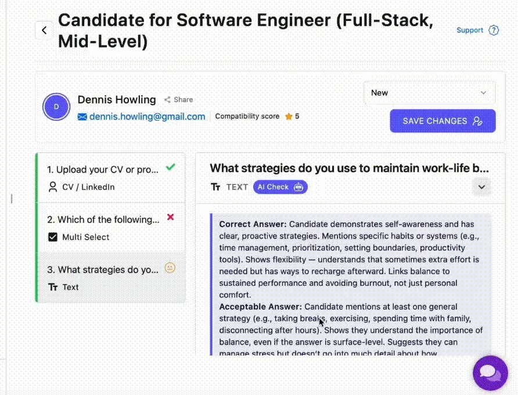Click the TEXT format icon under the question
Image resolution: width=518 pixels, height=395 pixels.
point(215,187)
